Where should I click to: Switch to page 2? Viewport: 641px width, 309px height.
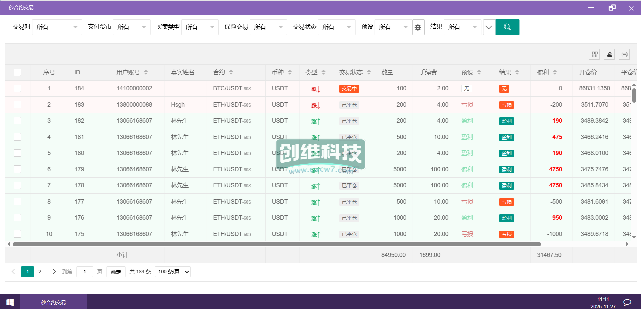click(x=40, y=272)
